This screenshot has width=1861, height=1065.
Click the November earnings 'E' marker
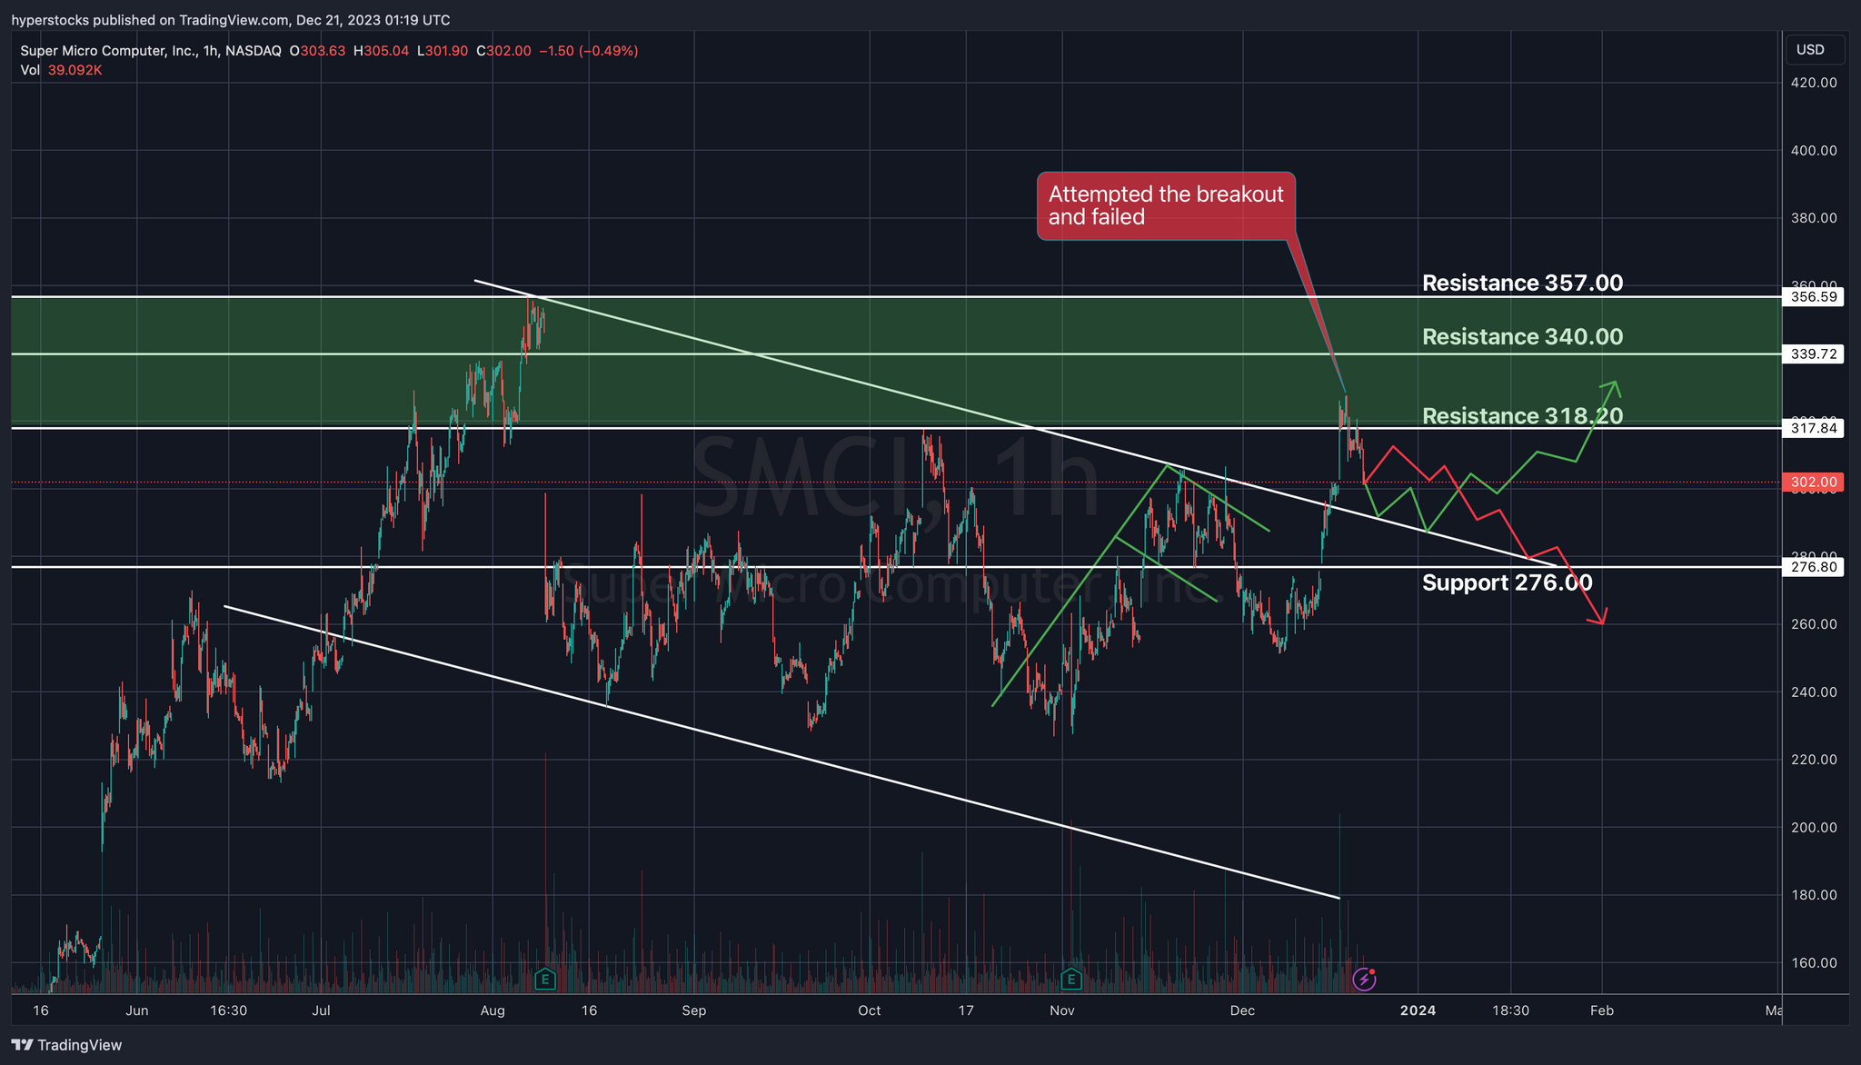pos(1071,979)
